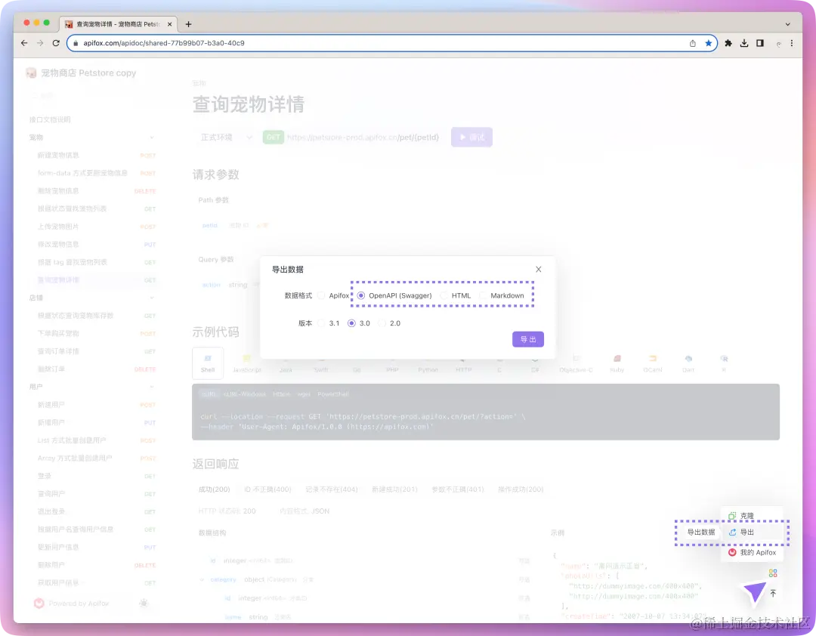Choose HTML as the export format

(x=444, y=295)
